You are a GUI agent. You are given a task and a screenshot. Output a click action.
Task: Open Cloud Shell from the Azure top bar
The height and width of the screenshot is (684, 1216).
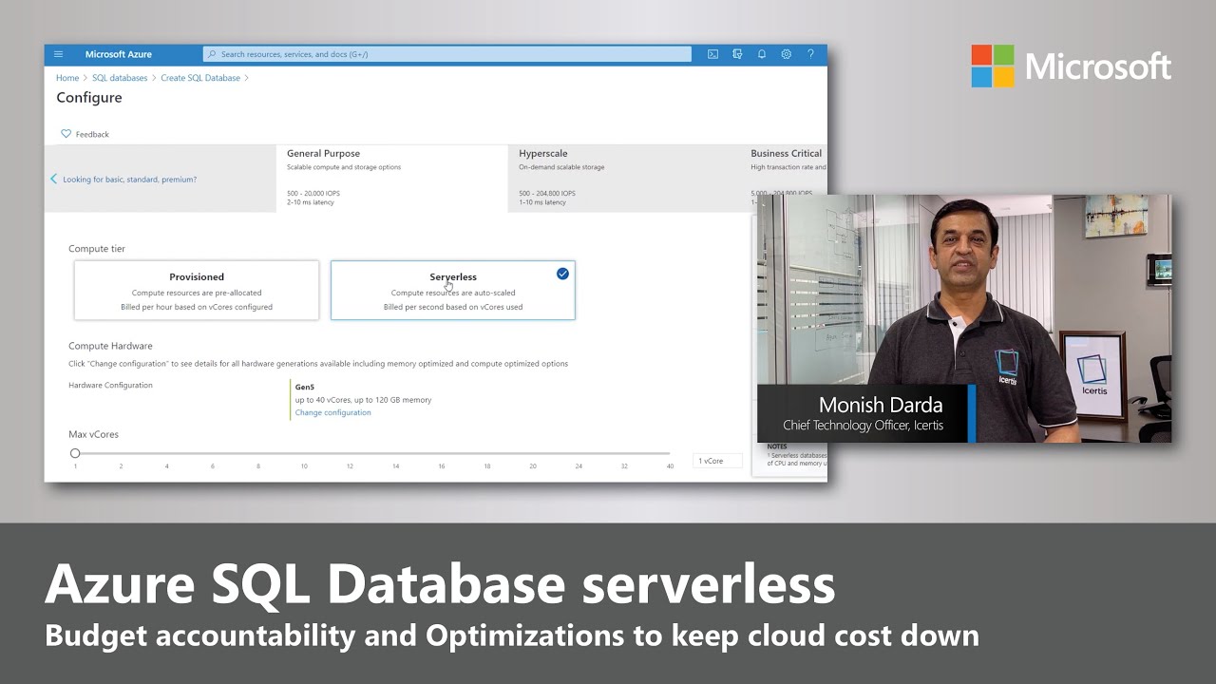[x=712, y=54]
